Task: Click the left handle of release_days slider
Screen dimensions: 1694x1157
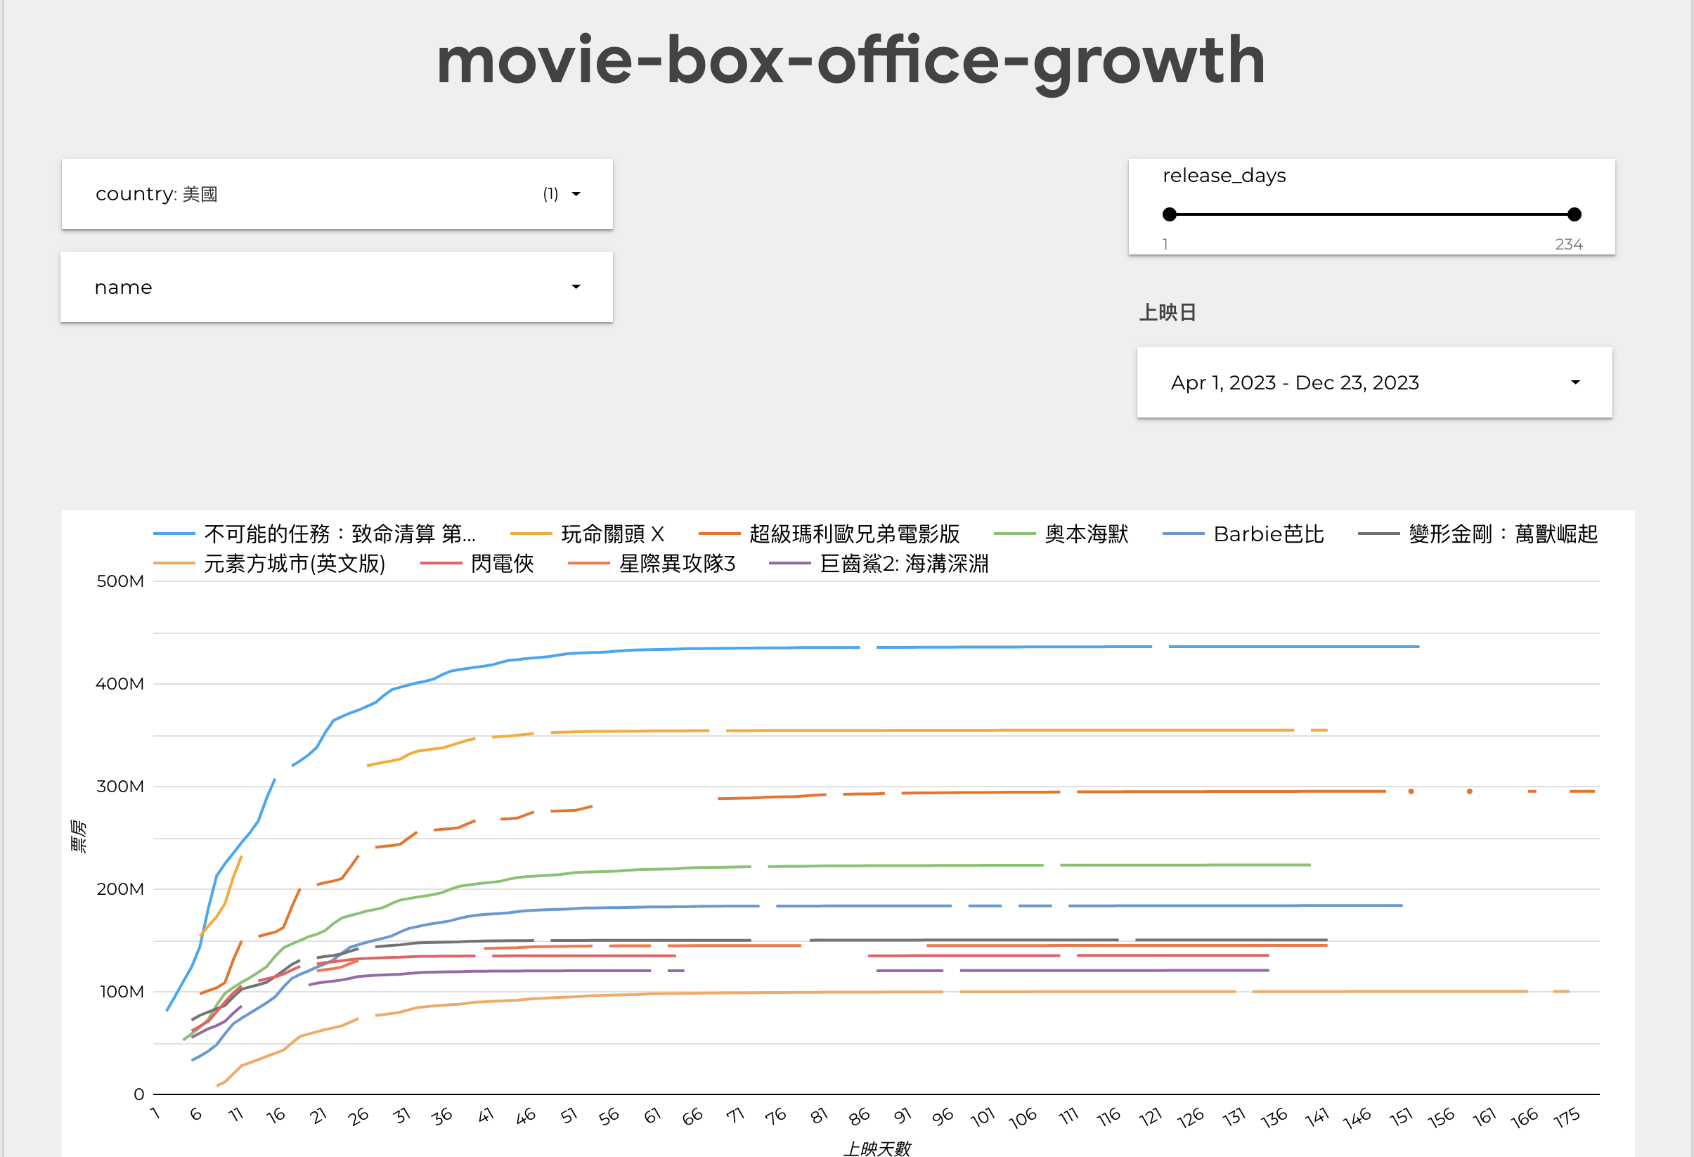Action: pyautogui.click(x=1169, y=214)
